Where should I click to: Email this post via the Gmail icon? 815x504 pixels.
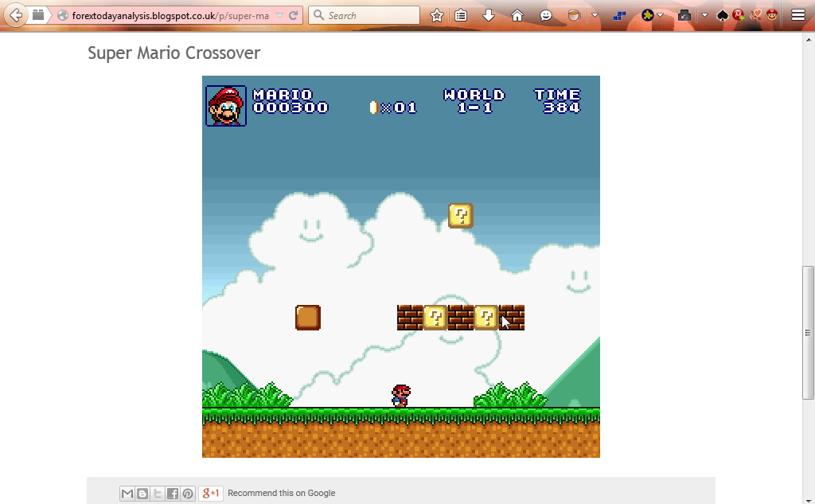[x=127, y=493]
